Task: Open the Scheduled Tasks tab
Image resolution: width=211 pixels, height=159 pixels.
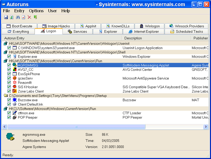Action: 186,31
